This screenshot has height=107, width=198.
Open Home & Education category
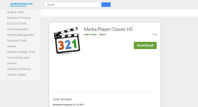(18, 58)
